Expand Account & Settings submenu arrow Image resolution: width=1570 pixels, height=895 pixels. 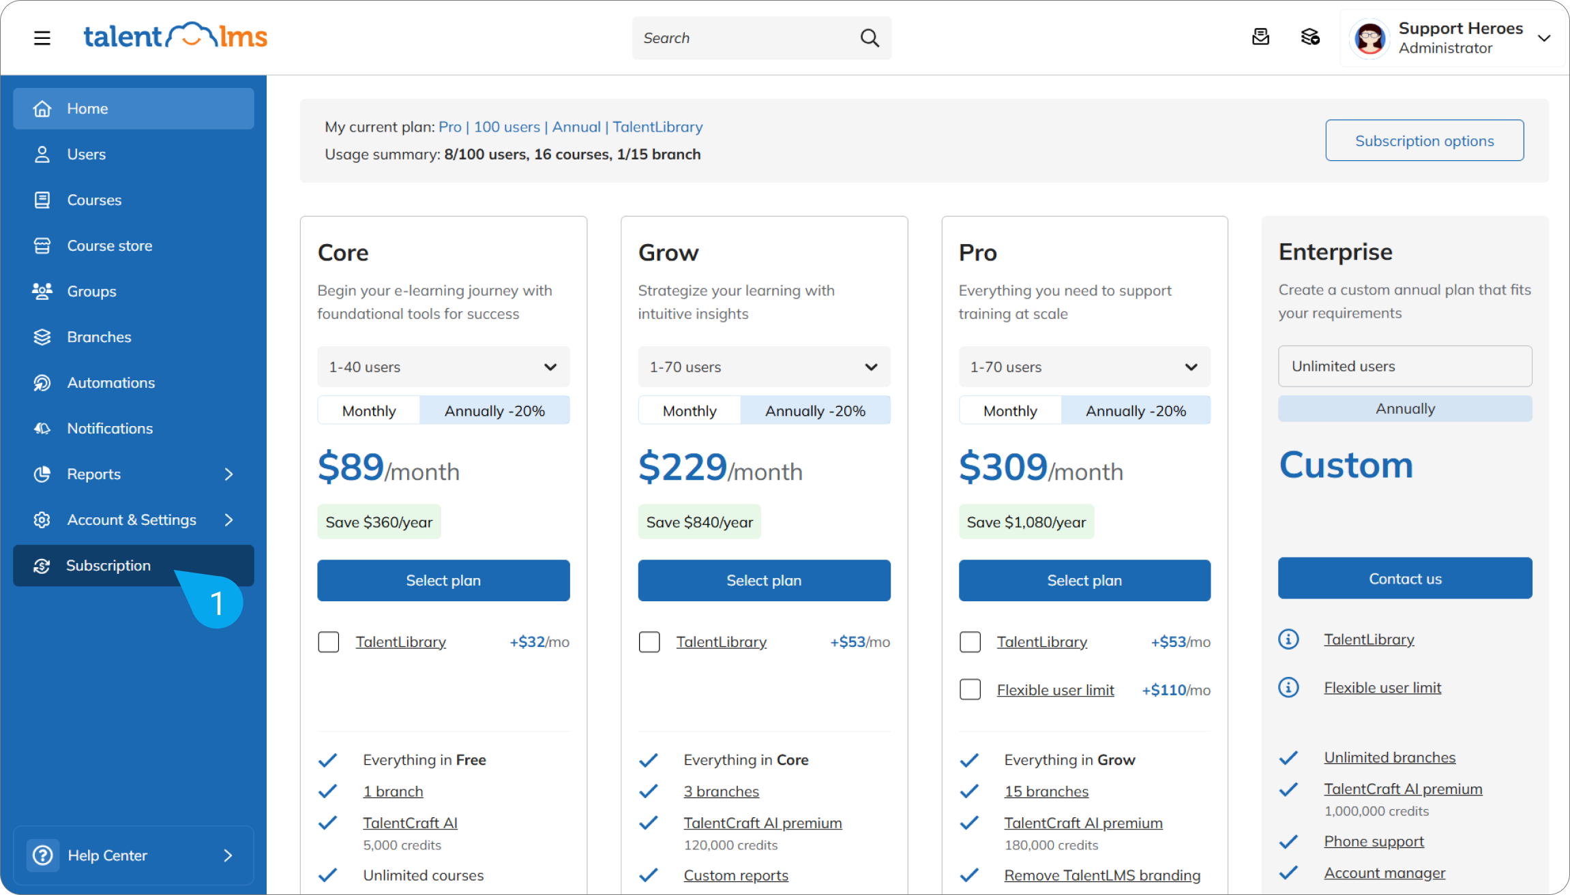click(x=229, y=519)
